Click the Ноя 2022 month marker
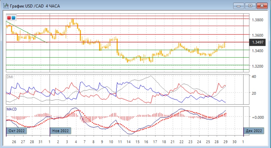The width and height of the screenshot is (271, 148). [60, 131]
